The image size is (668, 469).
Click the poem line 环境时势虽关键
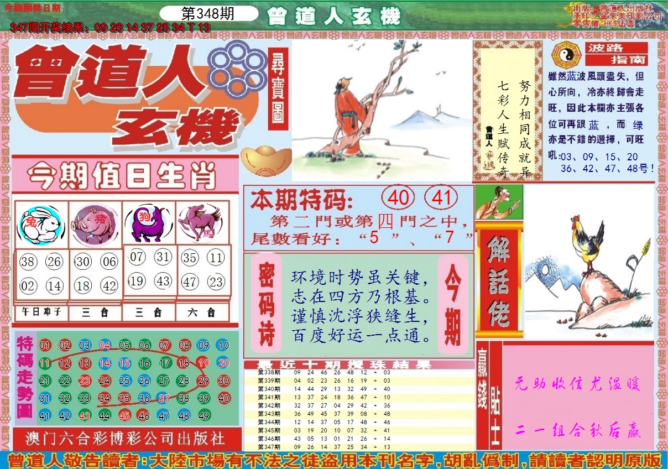pos(360,277)
